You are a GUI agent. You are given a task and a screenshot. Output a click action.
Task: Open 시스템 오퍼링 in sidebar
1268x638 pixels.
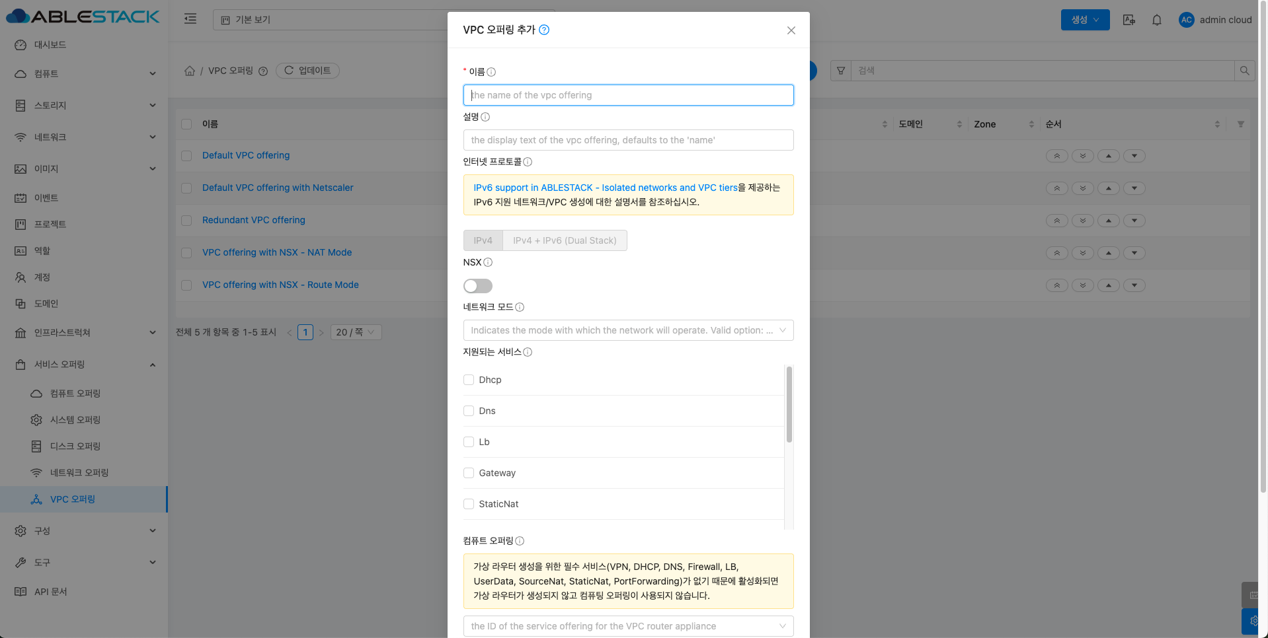pyautogui.click(x=84, y=420)
